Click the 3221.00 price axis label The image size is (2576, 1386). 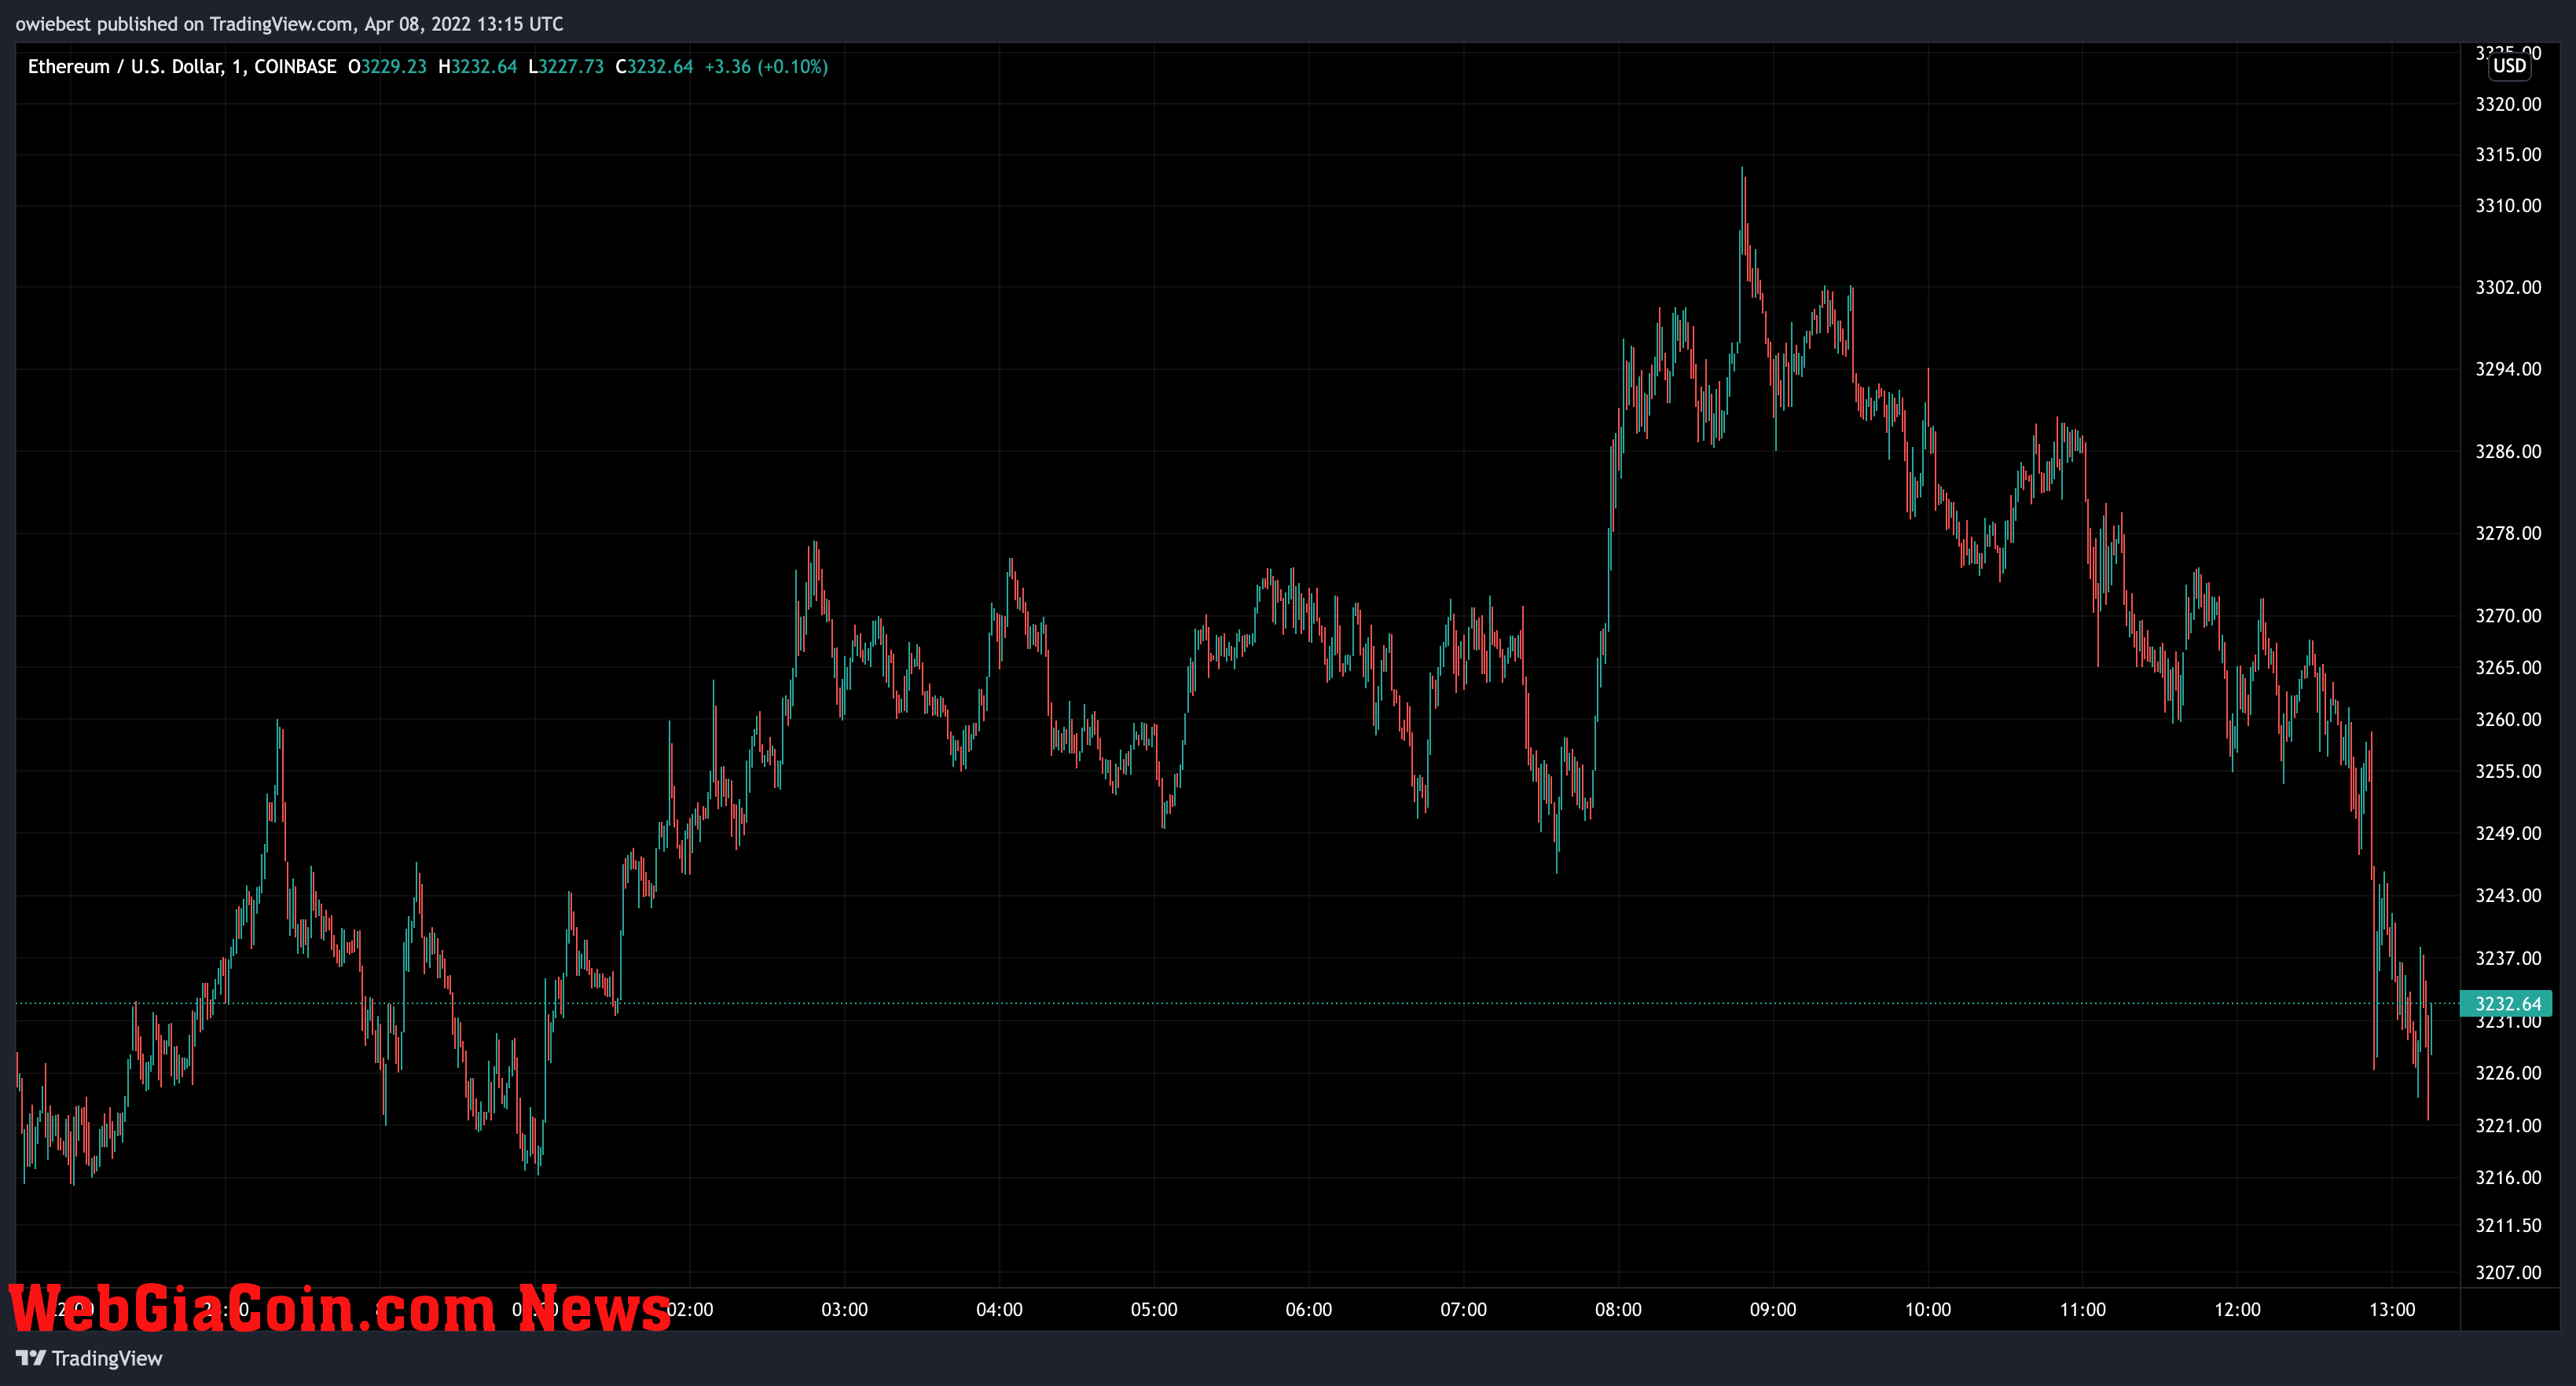pos(2508,1125)
